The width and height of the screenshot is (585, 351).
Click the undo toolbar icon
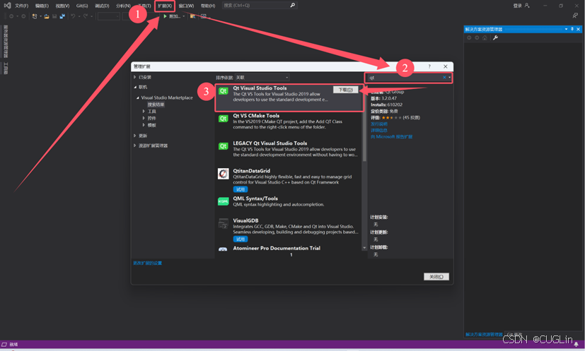73,16
